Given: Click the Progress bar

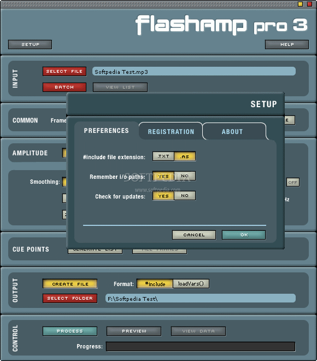Looking at the screenshot, I should coord(201,346).
